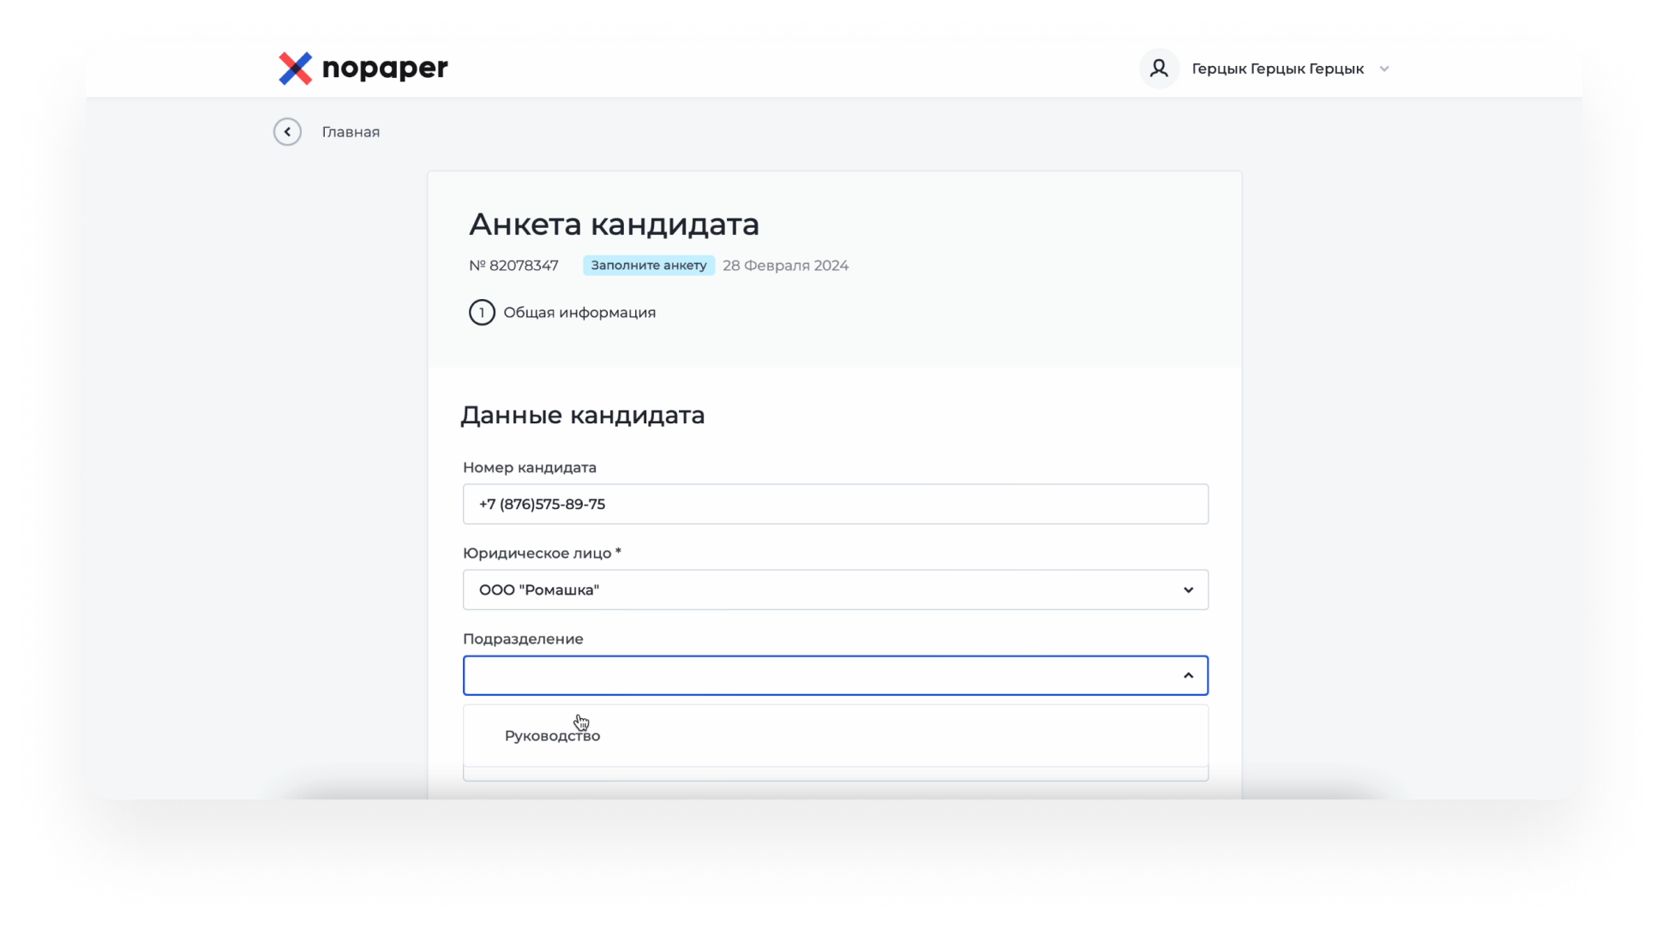Image resolution: width=1668 pixels, height=928 pixels.
Task: Click the dropdown chevron on Юридическое лицо field
Action: coord(1188,590)
